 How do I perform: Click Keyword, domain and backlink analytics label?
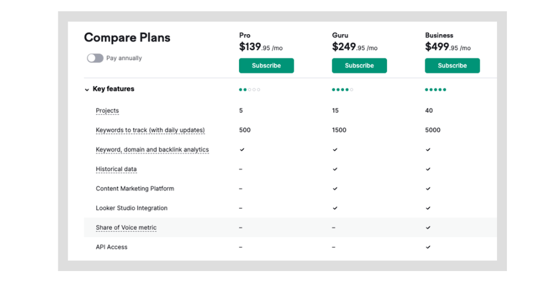pyautogui.click(x=152, y=150)
